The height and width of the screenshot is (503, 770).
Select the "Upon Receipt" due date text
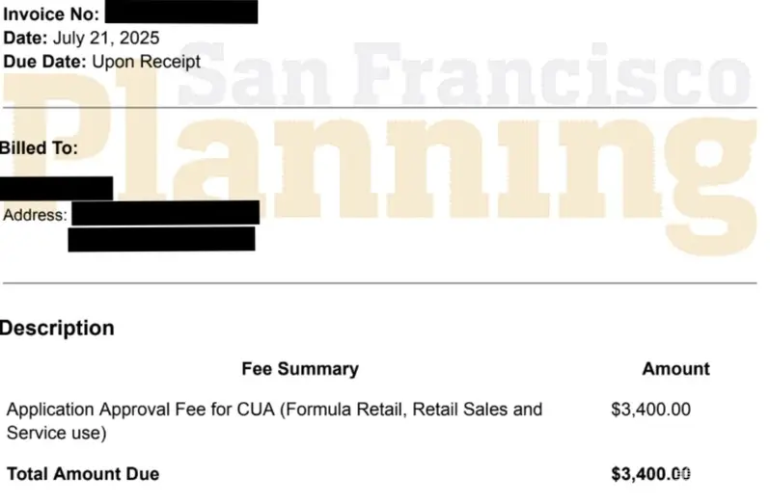pyautogui.click(x=146, y=62)
